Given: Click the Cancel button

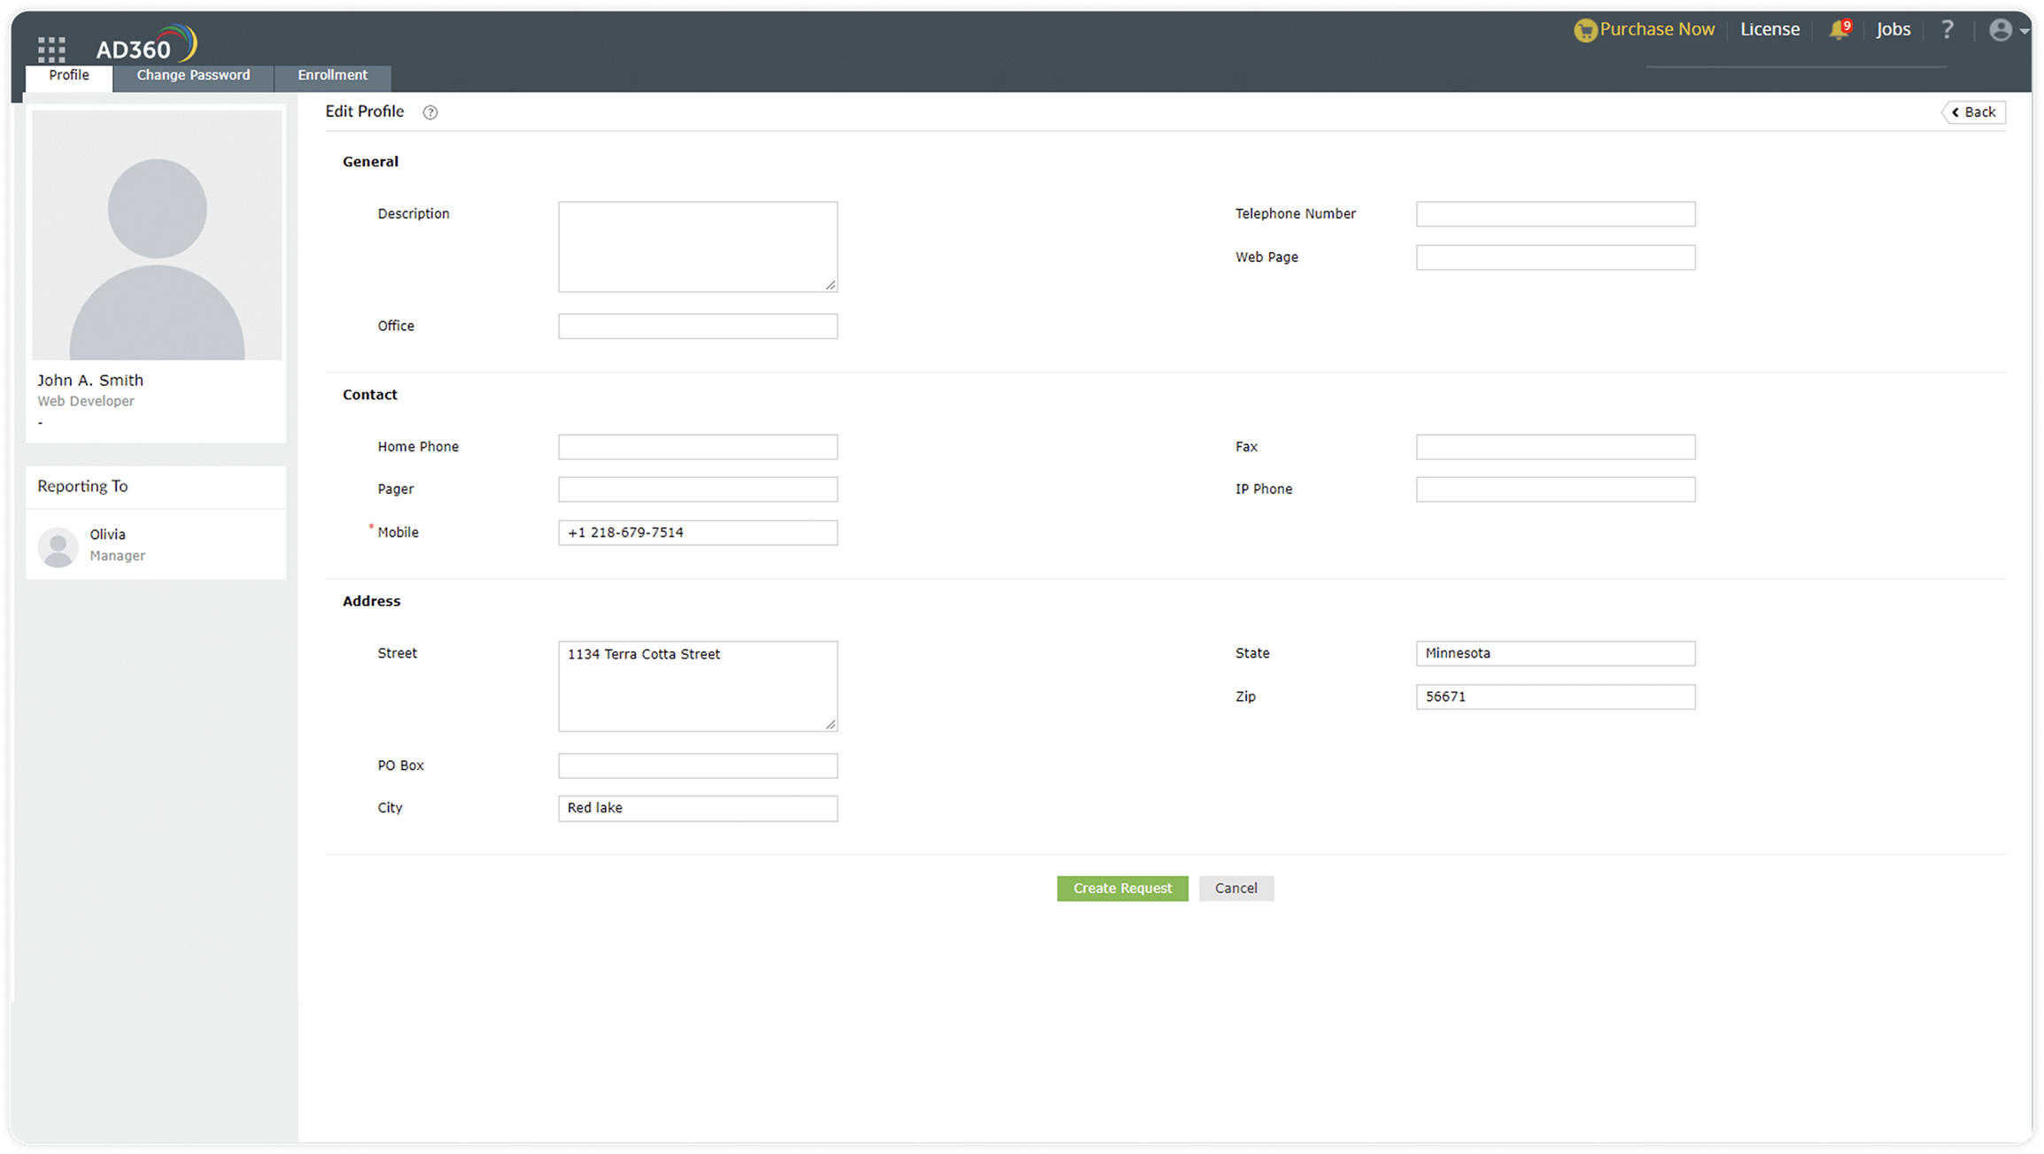Looking at the screenshot, I should (x=1235, y=889).
